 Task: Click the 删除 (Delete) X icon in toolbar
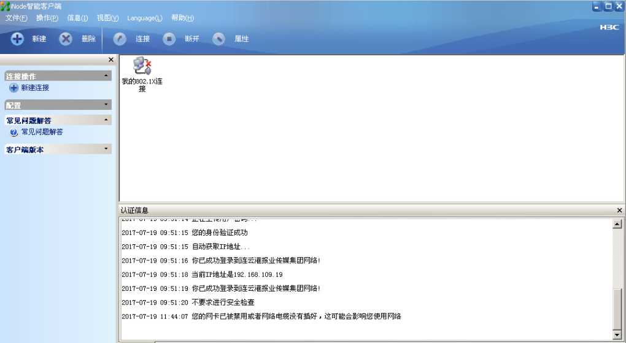click(66, 39)
